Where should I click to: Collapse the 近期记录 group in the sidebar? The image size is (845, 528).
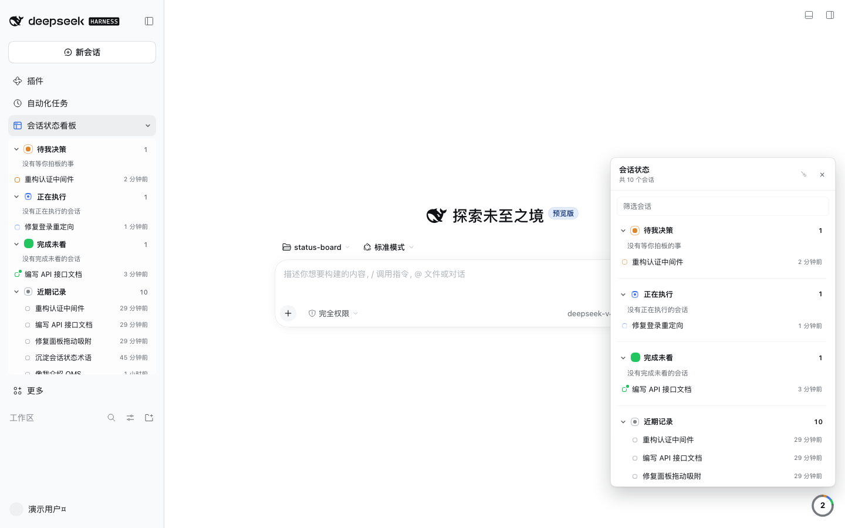pyautogui.click(x=16, y=292)
